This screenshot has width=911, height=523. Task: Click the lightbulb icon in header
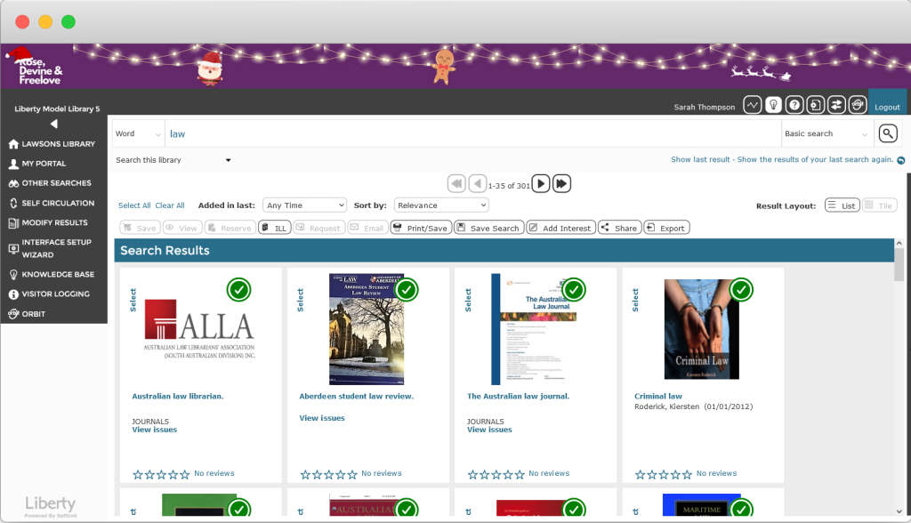pos(773,105)
